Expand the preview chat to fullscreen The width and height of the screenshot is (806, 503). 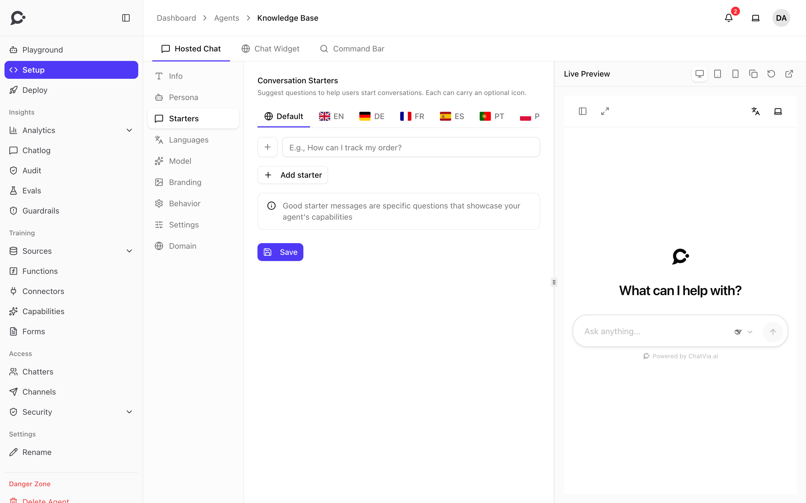605,111
